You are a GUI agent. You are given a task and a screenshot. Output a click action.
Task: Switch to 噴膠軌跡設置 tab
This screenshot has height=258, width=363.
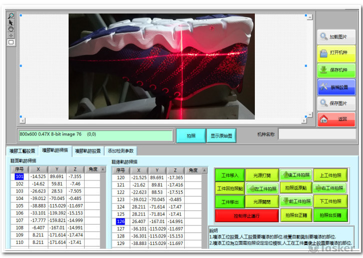tap(88, 151)
